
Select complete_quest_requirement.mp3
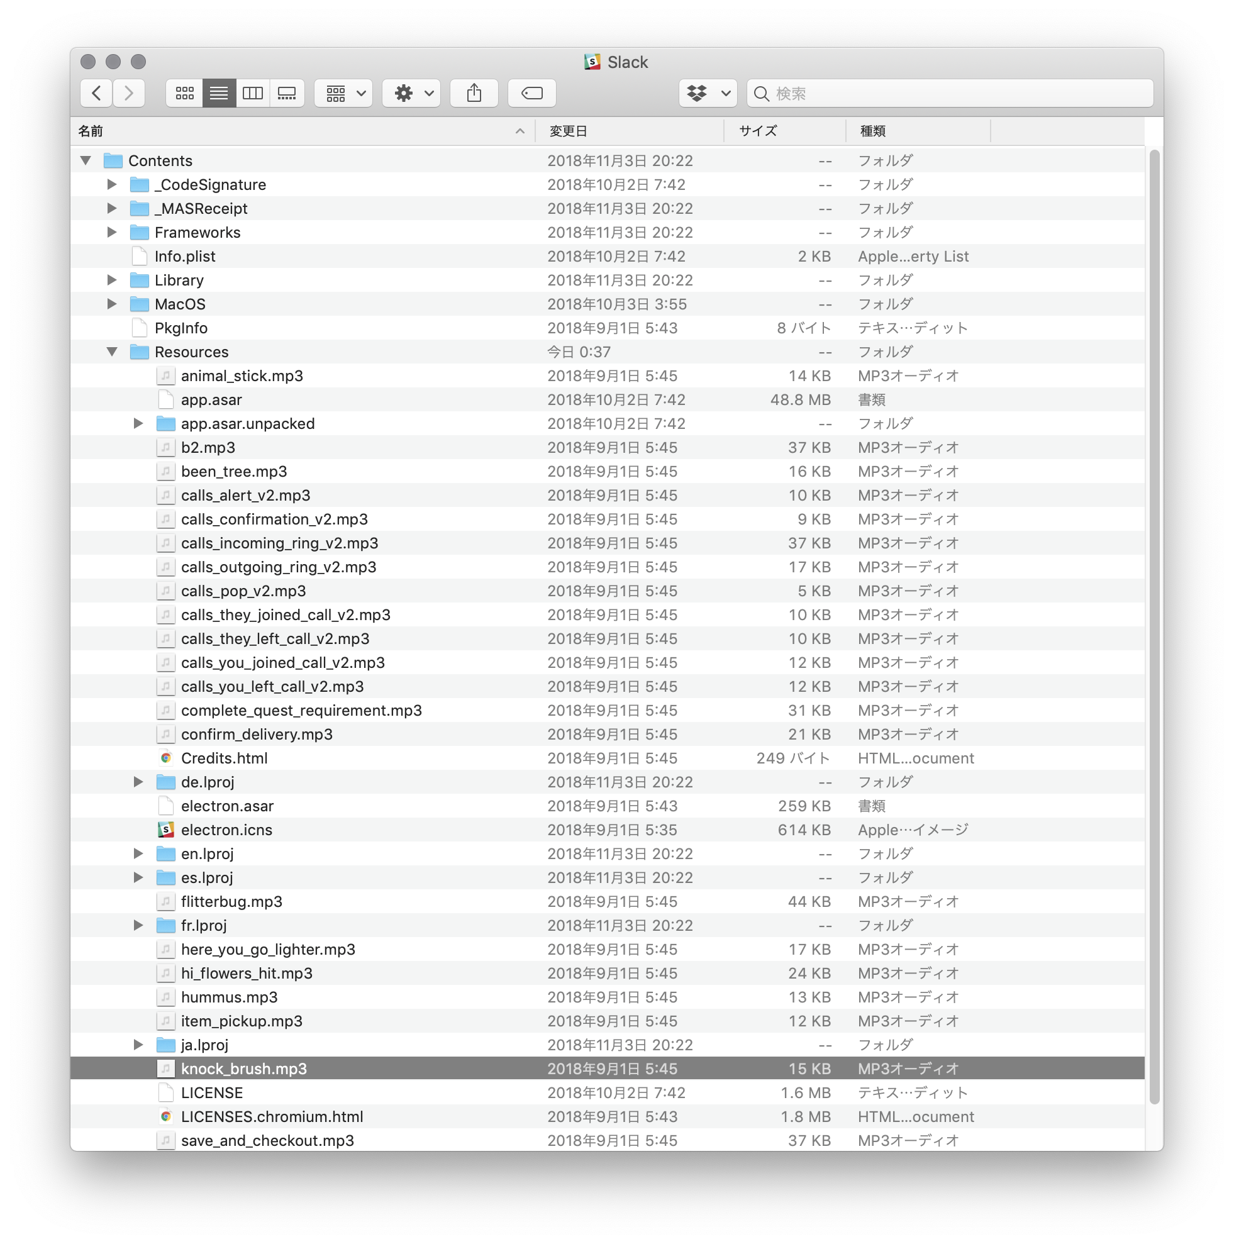pos(608,710)
